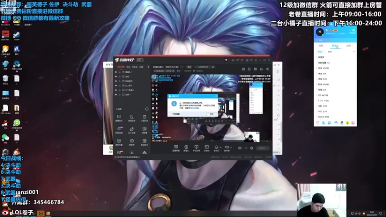Open the first tool in the toolbox grid

(119, 117)
